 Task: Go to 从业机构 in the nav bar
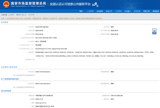100,11
